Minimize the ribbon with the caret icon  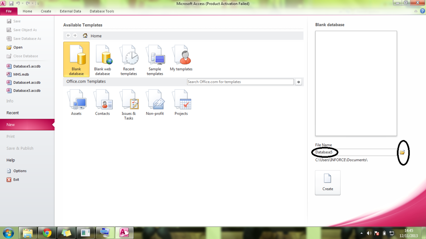point(416,11)
